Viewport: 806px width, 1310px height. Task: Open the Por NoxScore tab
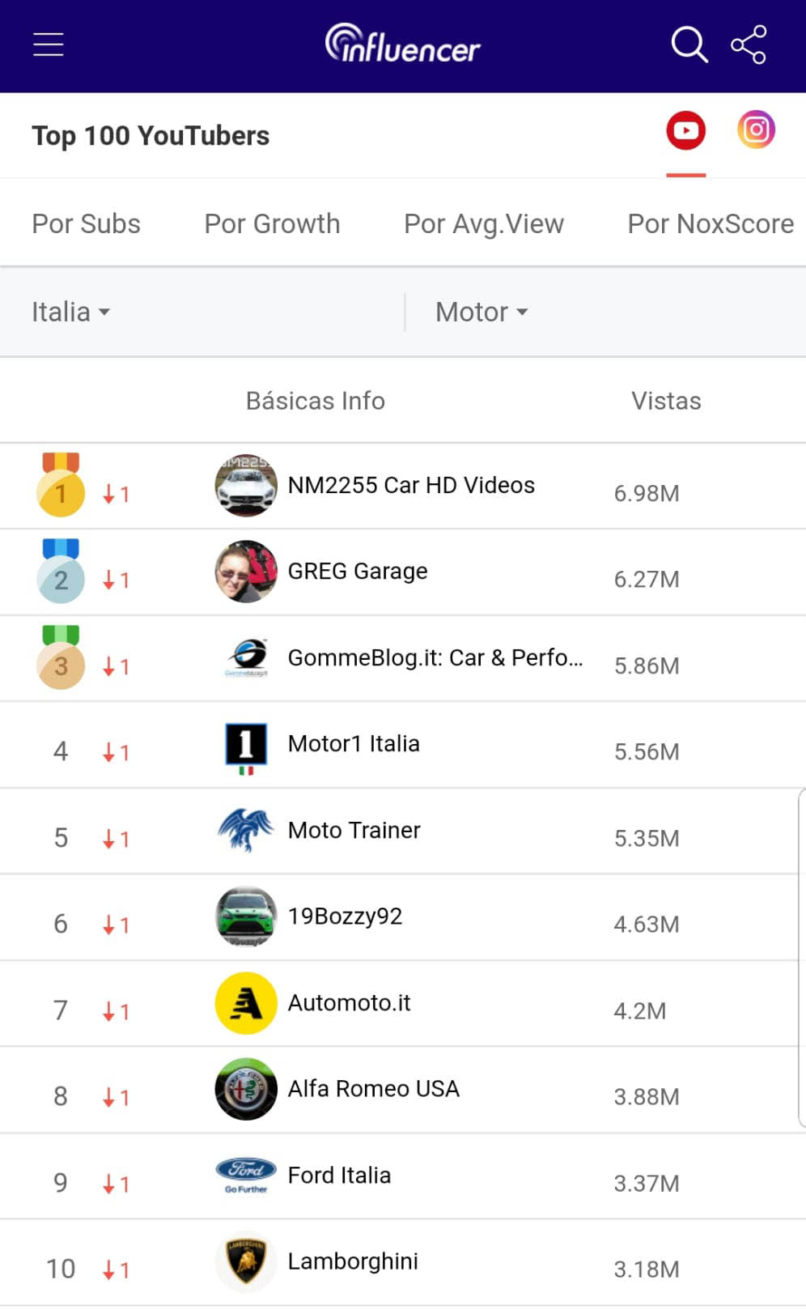tap(710, 223)
